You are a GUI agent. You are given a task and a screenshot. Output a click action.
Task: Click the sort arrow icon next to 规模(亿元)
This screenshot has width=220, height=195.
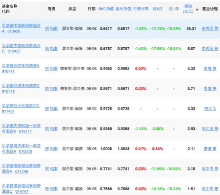click(x=197, y=9)
